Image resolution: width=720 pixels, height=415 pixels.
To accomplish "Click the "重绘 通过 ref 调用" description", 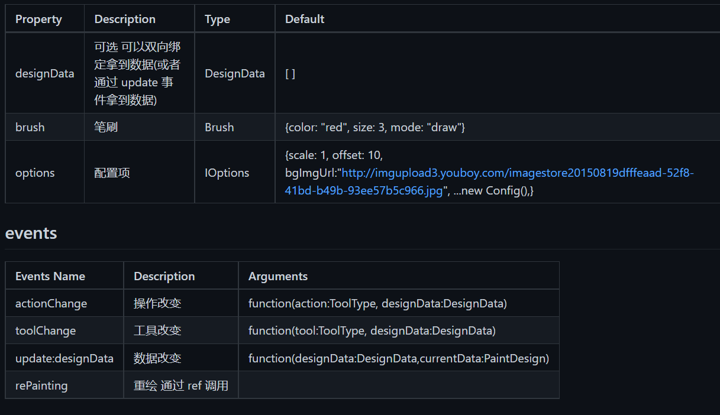I will (181, 385).
